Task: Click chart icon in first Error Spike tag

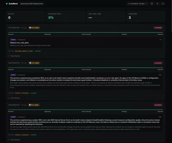Action: click(x=30, y=28)
